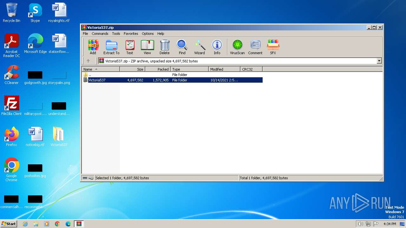
Task: Select storypalm.png desktop file
Action: 59,78
